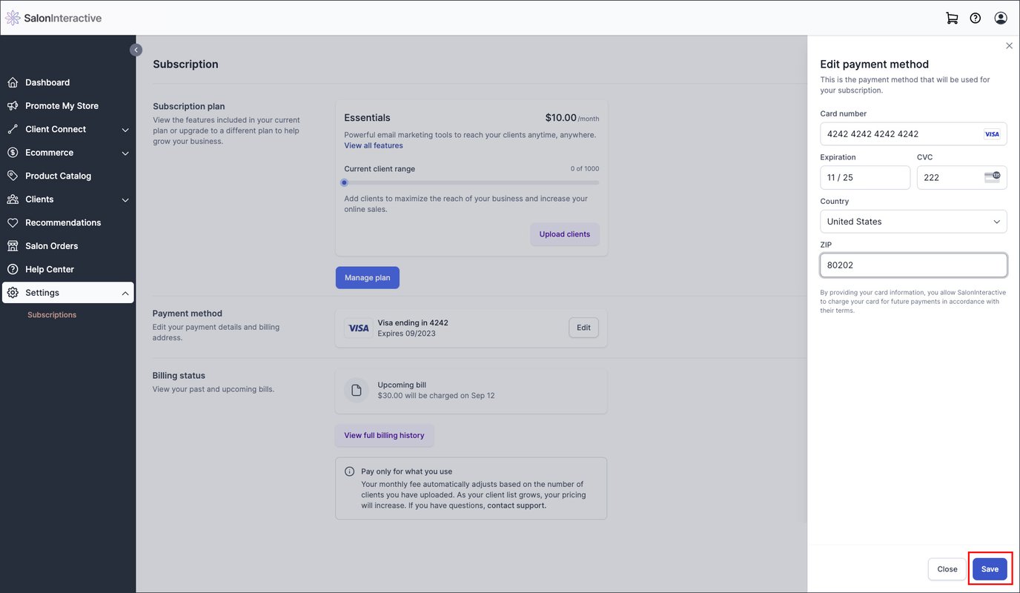This screenshot has width=1020, height=593.
Task: Close the Edit payment method panel with X
Action: pos(1009,46)
